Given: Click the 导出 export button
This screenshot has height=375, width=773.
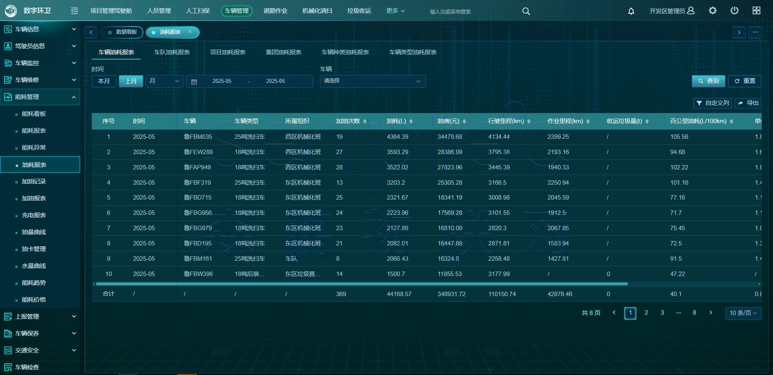Looking at the screenshot, I should click(748, 103).
